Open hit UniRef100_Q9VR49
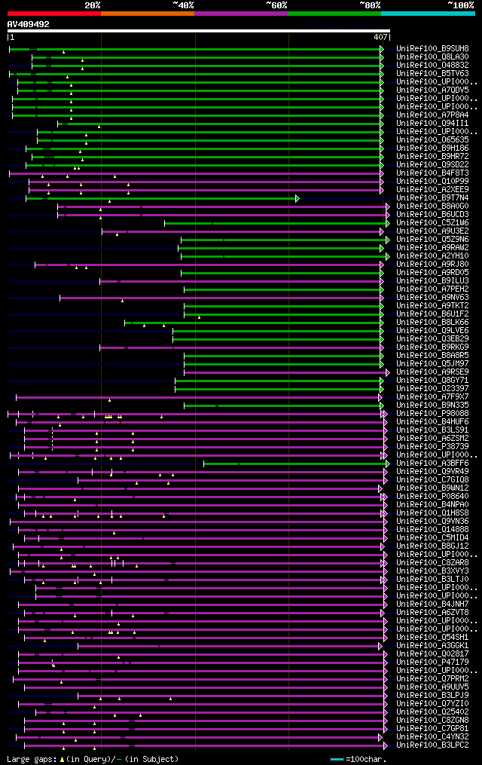The height and width of the screenshot is (765, 482). tap(432, 472)
